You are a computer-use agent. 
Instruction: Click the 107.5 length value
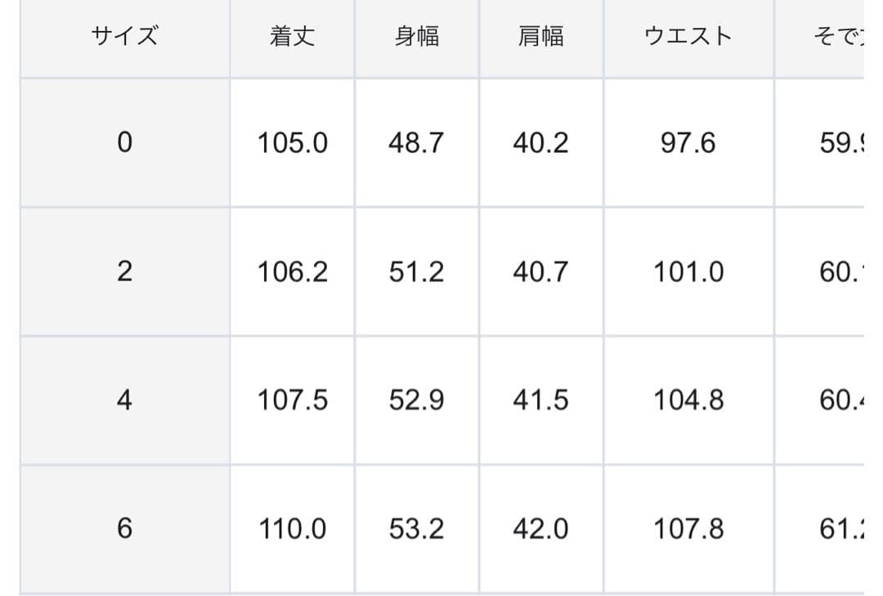click(x=292, y=400)
